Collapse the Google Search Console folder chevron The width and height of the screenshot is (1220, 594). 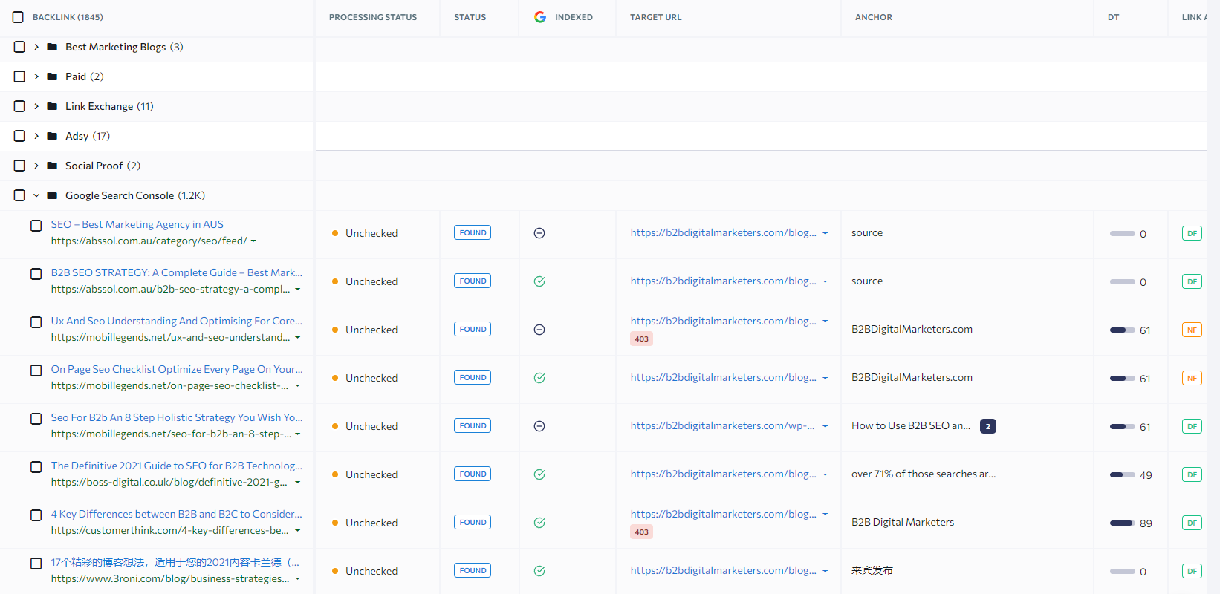tap(36, 195)
